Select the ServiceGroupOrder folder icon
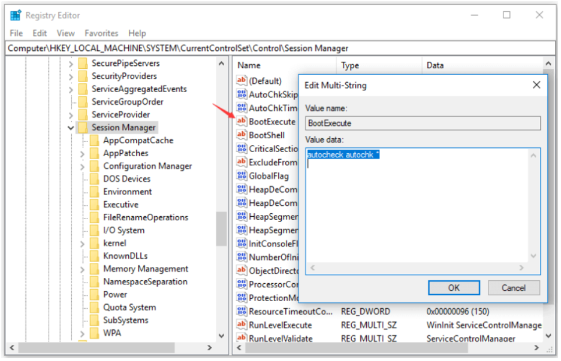The image size is (561, 361). click(x=83, y=102)
